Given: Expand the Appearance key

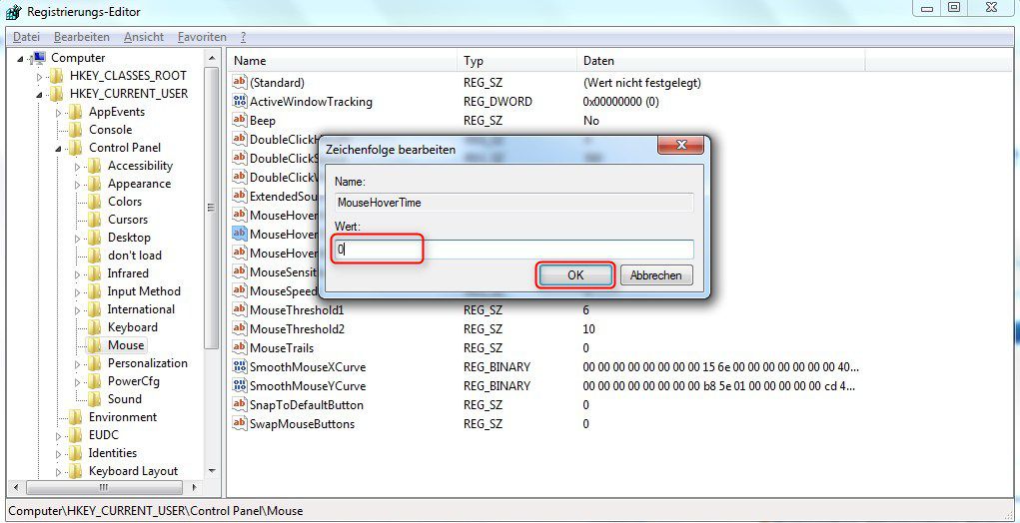Looking at the screenshot, I should click(77, 185).
